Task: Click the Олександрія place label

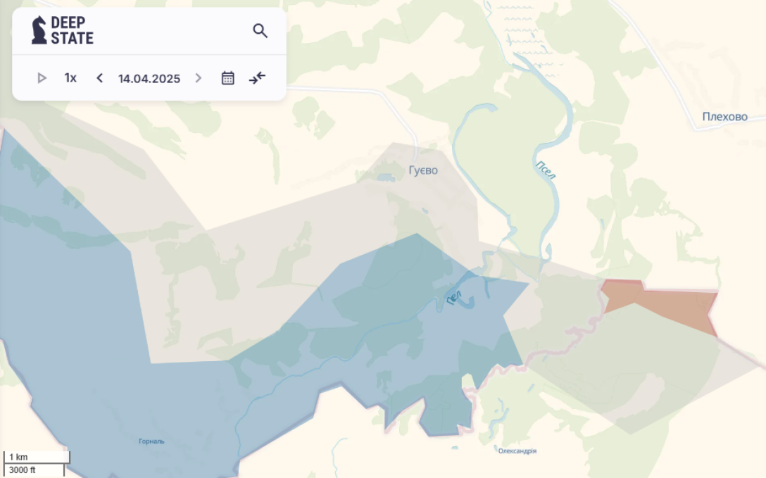Action: click(517, 451)
